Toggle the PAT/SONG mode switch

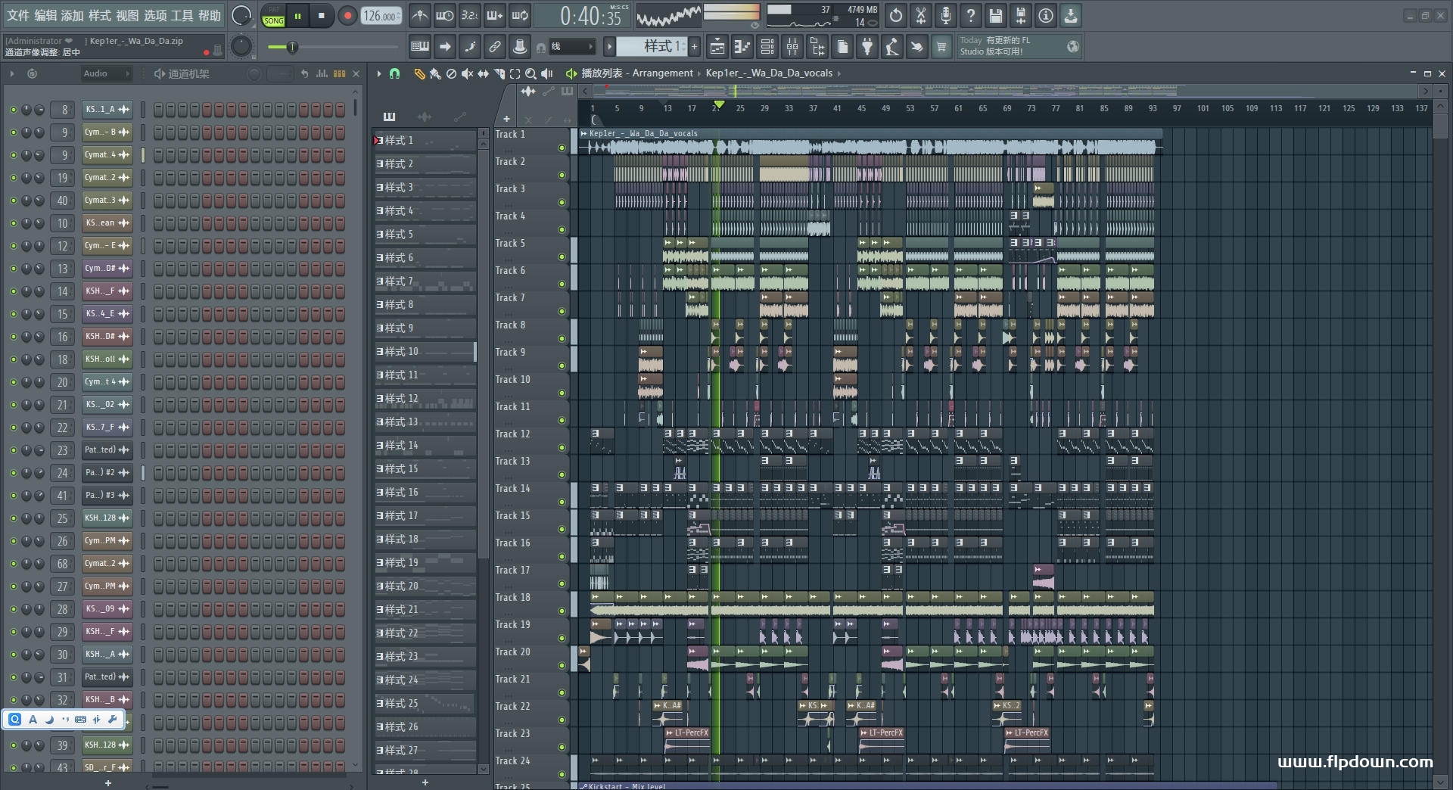[273, 16]
